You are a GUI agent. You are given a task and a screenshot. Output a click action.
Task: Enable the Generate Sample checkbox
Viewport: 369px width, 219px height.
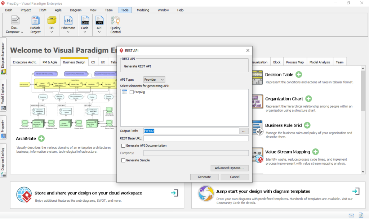pos(123,160)
